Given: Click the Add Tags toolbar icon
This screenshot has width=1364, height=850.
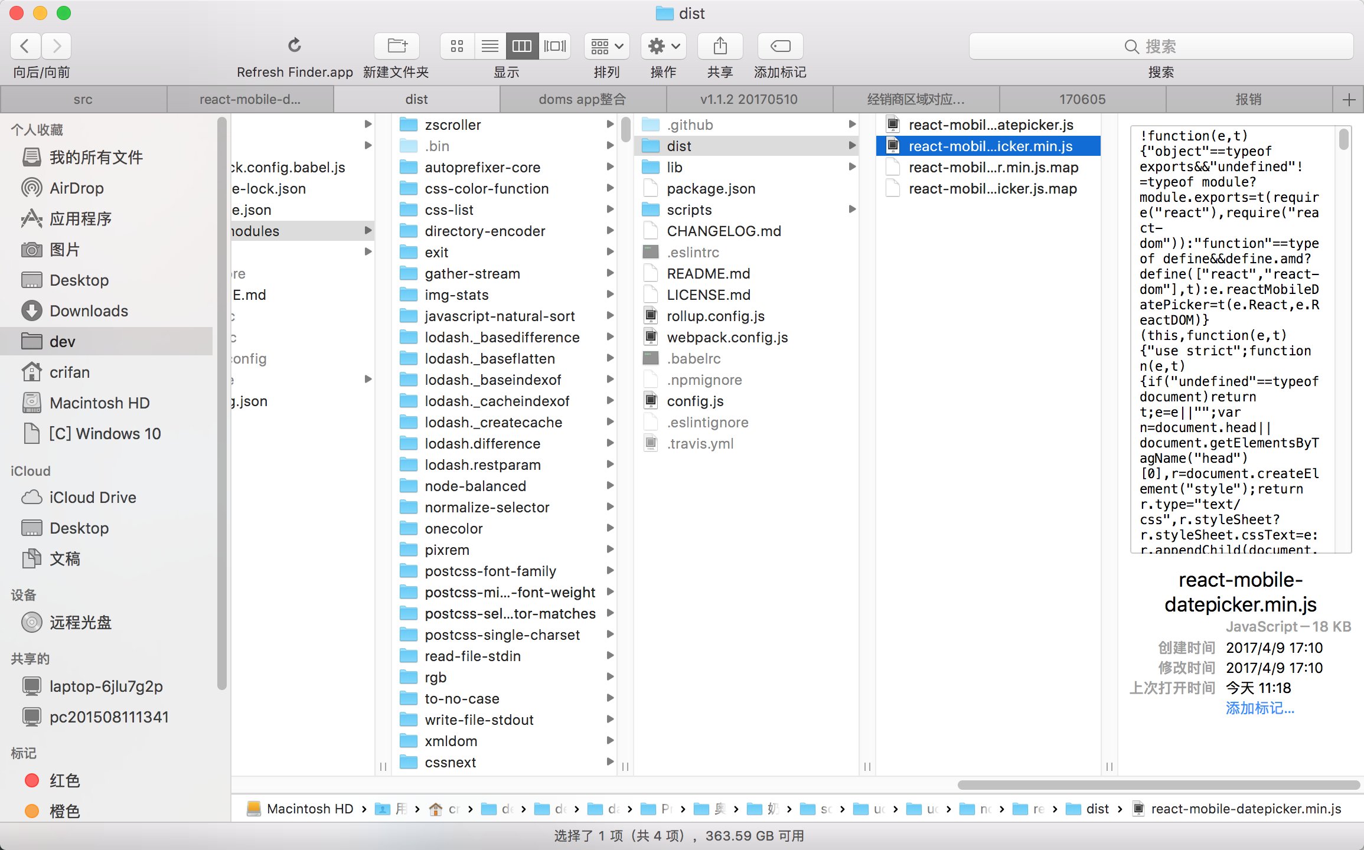Looking at the screenshot, I should (780, 45).
